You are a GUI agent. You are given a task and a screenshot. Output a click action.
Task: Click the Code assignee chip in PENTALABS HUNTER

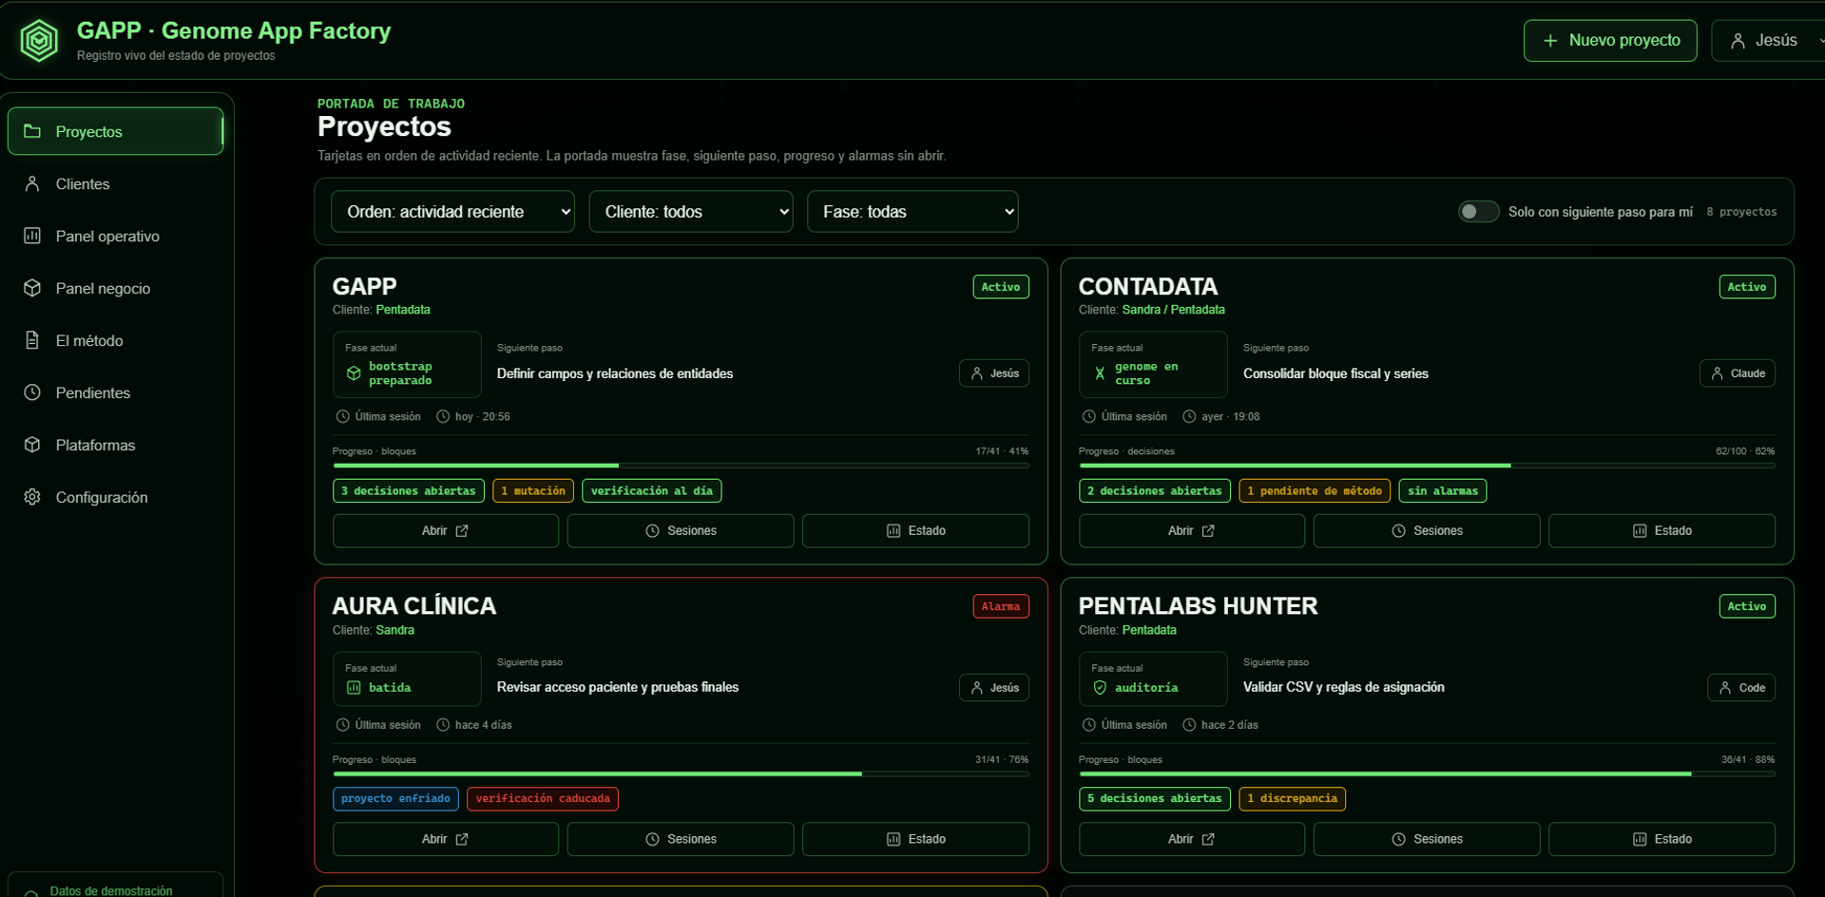coord(1741,687)
